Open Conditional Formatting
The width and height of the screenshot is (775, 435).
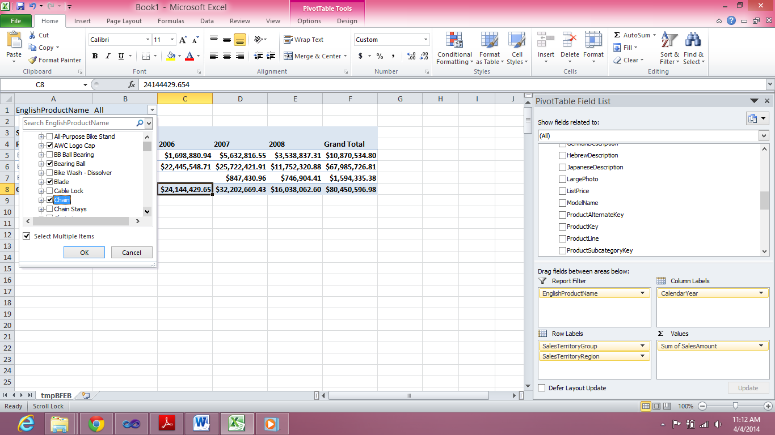(454, 49)
